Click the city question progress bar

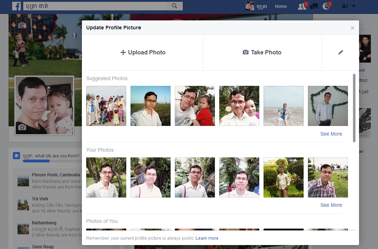tap(52, 161)
